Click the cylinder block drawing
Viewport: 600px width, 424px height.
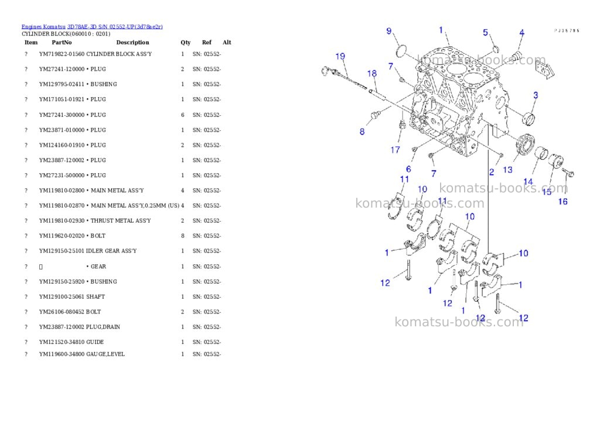[x=459, y=101]
